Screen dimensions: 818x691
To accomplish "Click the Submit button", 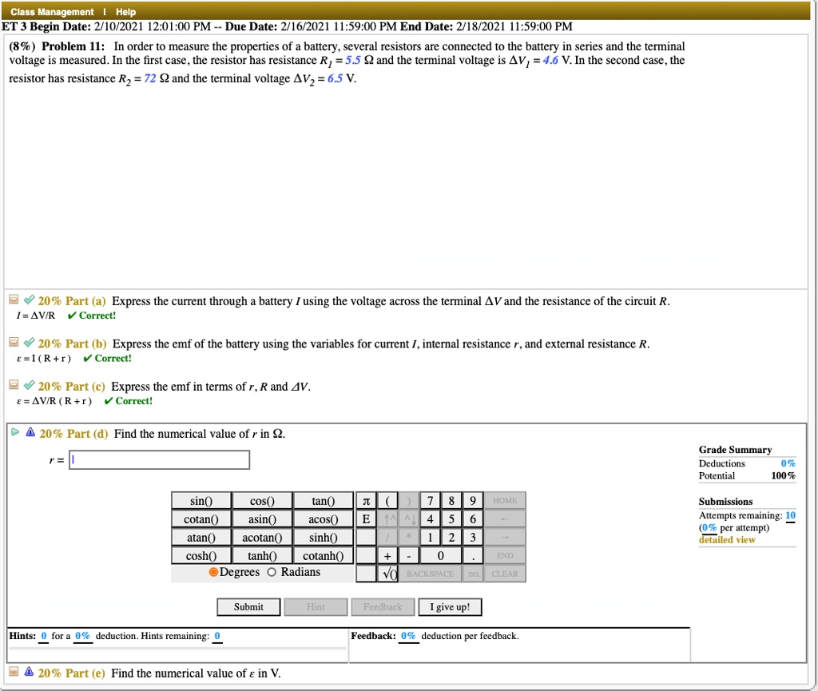I will click(249, 607).
